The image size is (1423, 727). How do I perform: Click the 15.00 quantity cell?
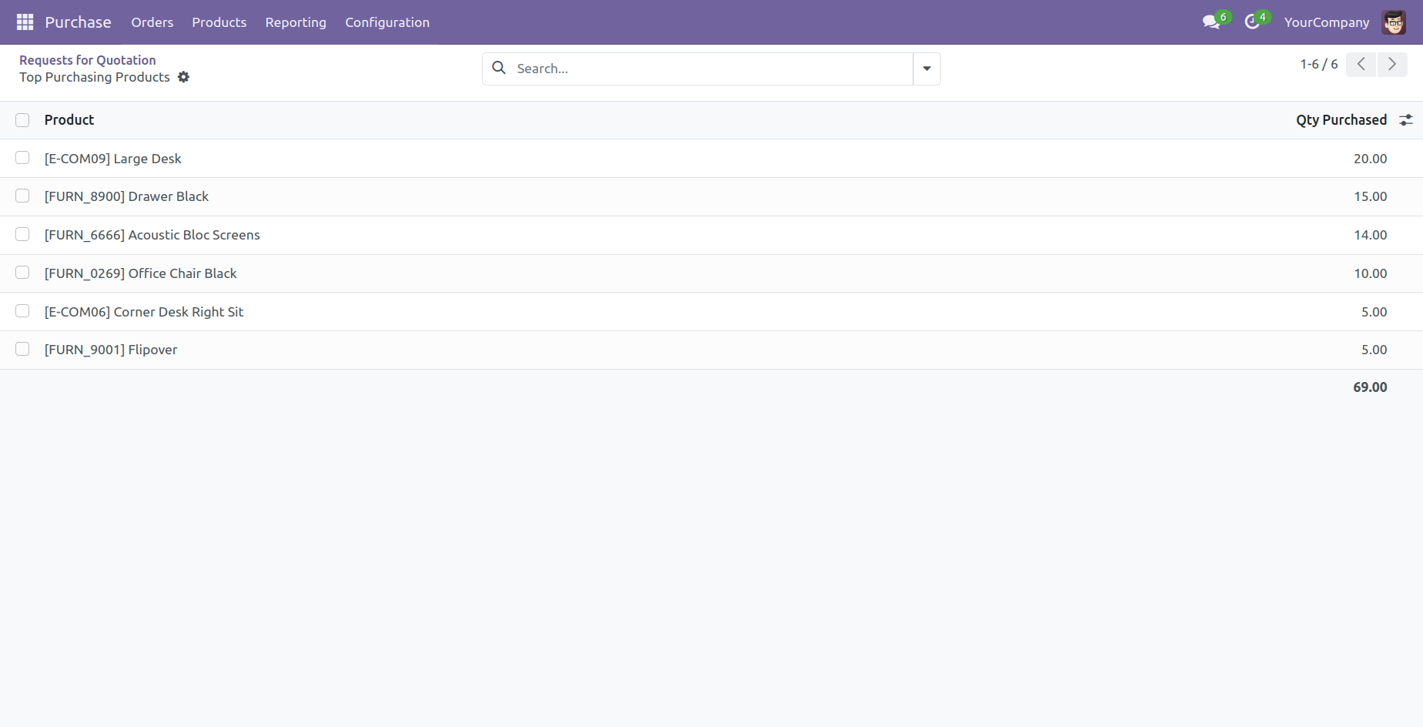1371,196
